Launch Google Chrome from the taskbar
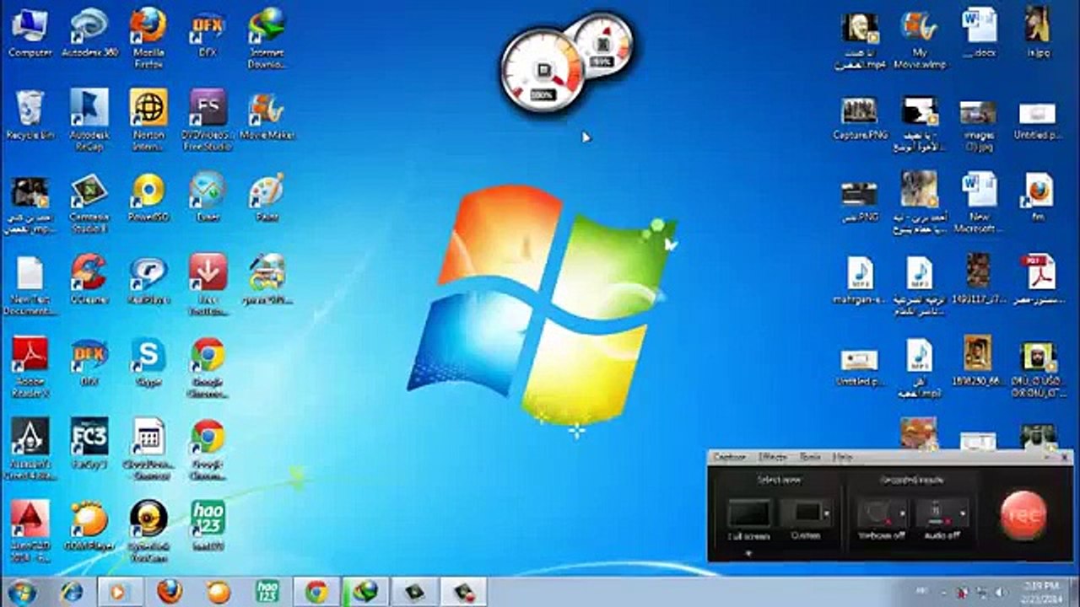This screenshot has width=1080, height=607. [316, 592]
